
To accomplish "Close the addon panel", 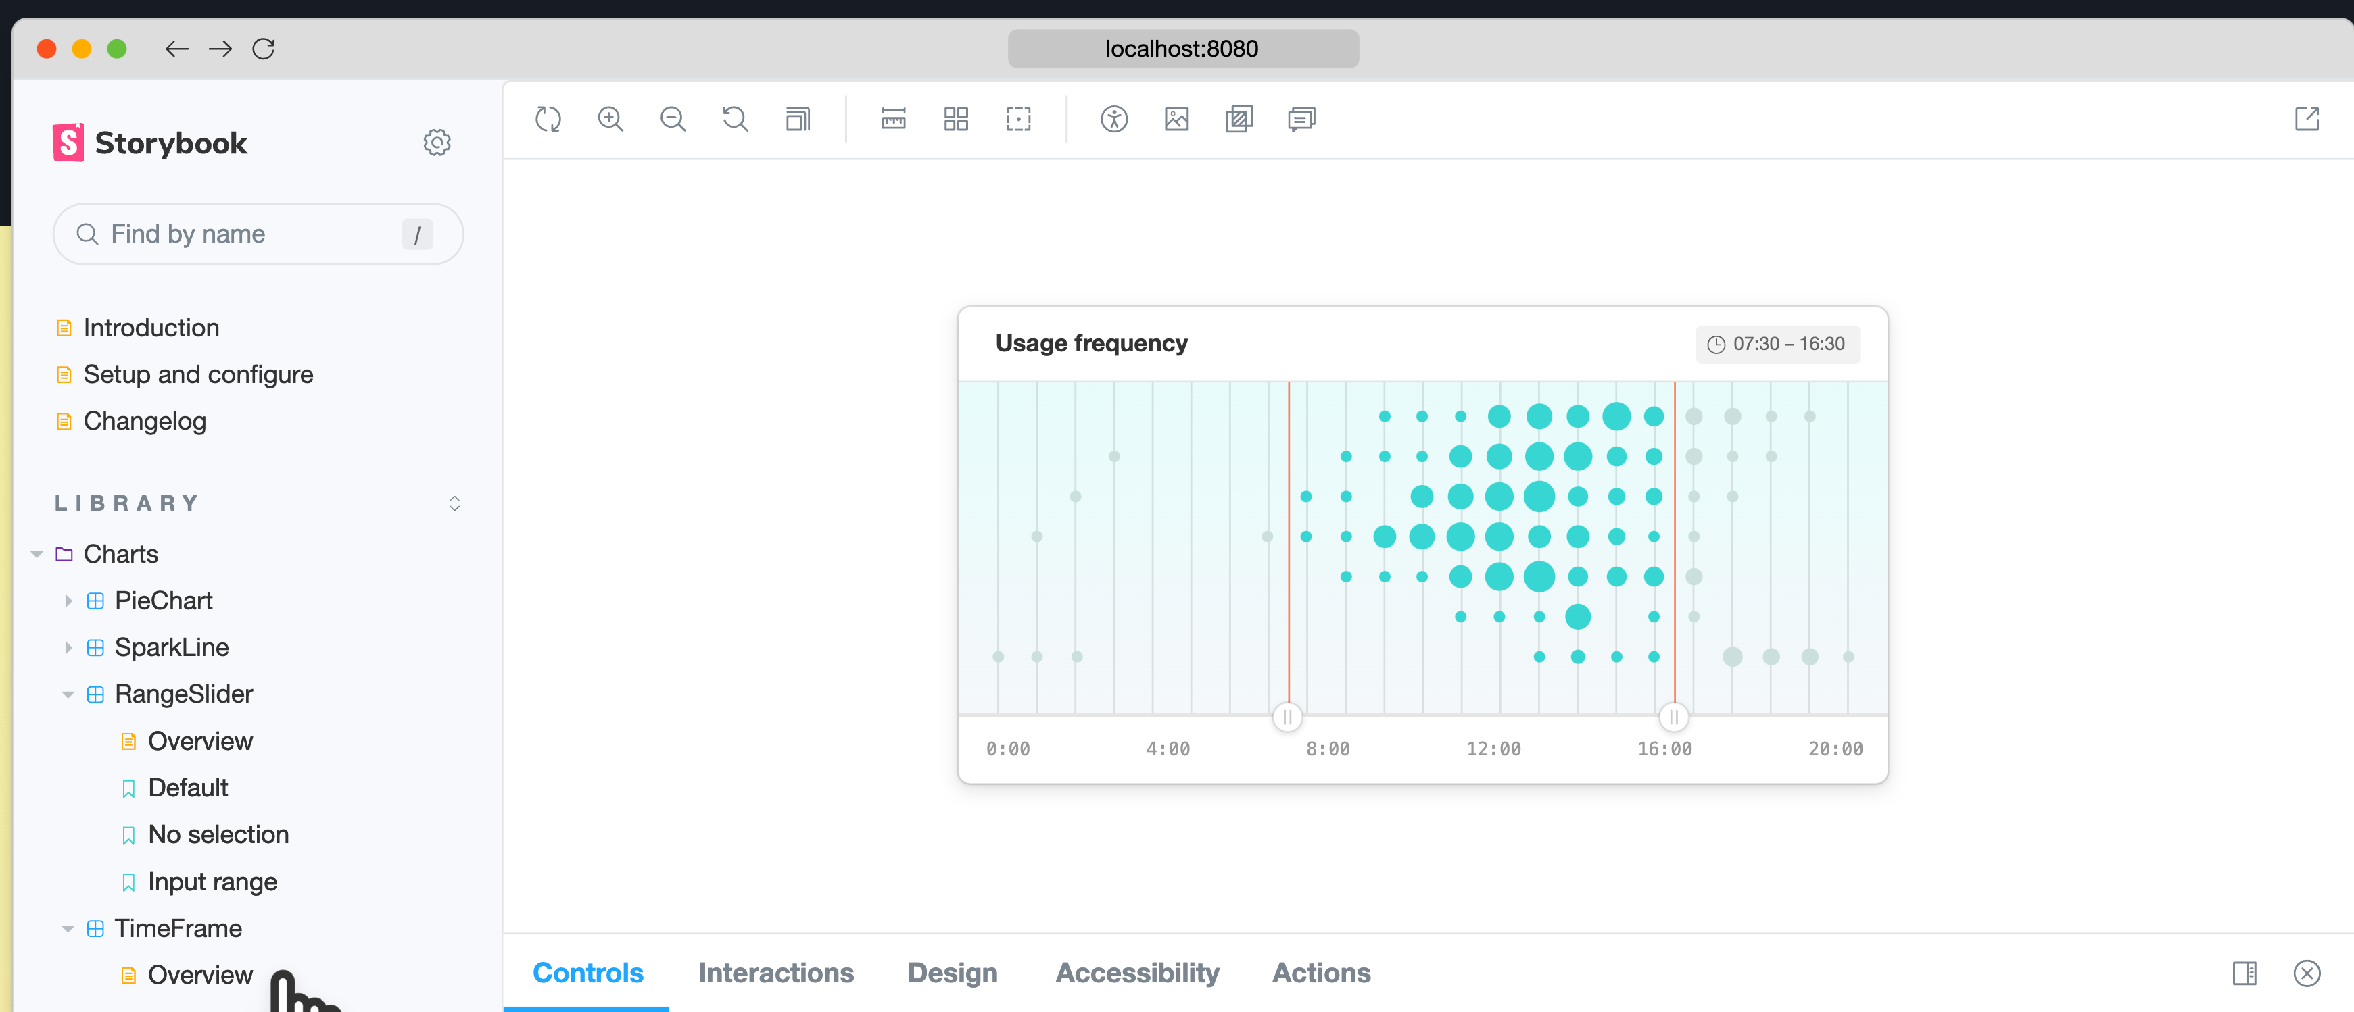I will click(2307, 973).
